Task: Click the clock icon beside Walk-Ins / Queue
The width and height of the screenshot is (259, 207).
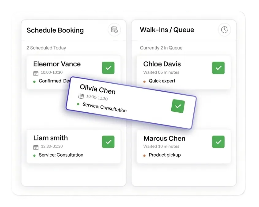Action: [x=224, y=30]
